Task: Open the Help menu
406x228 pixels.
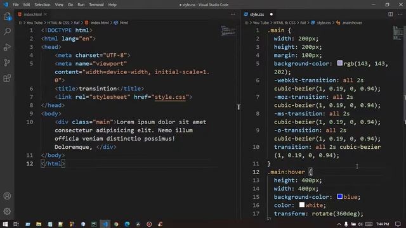Action: click(112, 4)
